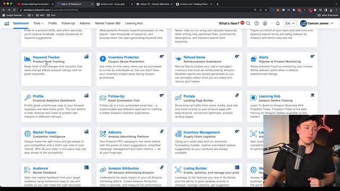Click the Inventory Management grid icon
Viewport: 340px width, 191px height.
click(178, 134)
